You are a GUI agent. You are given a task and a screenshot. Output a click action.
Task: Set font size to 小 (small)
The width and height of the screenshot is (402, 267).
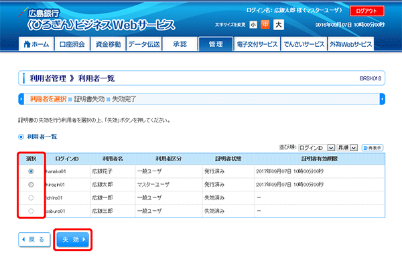click(253, 25)
